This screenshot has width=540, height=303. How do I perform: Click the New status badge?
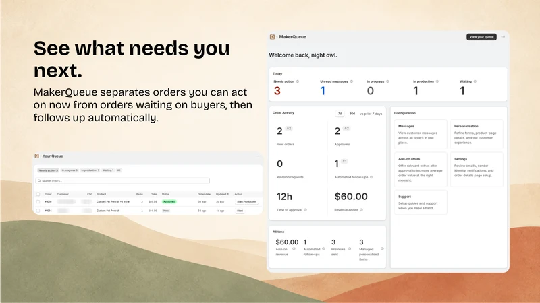[x=166, y=211]
